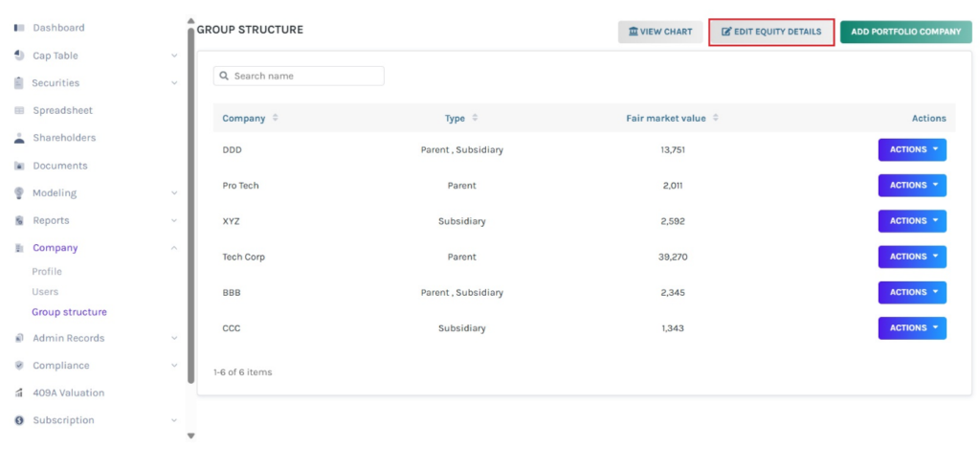Click the Documents folder icon
The width and height of the screenshot is (980, 449).
(19, 166)
